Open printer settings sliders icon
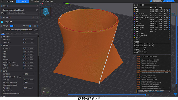The width and height of the screenshot is (178, 100). point(37,6)
